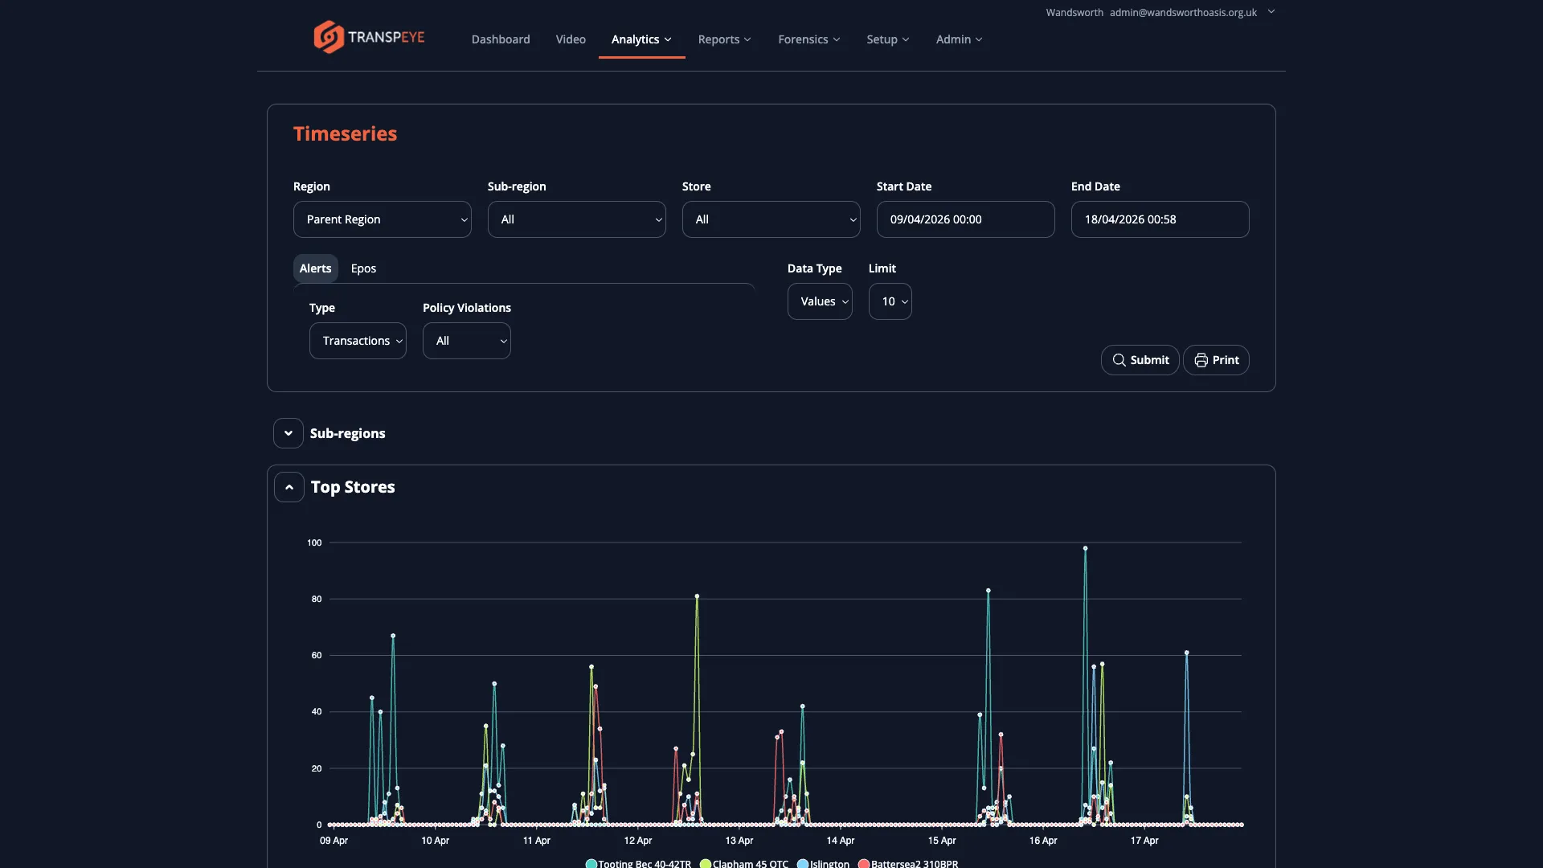Open the Reports menu
Screen dimensions: 1543x868
click(724, 39)
